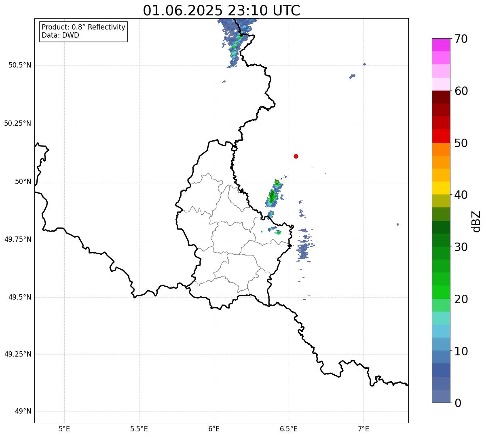Click the 6°E longitude label
This screenshot has width=486, height=437.
214,429
